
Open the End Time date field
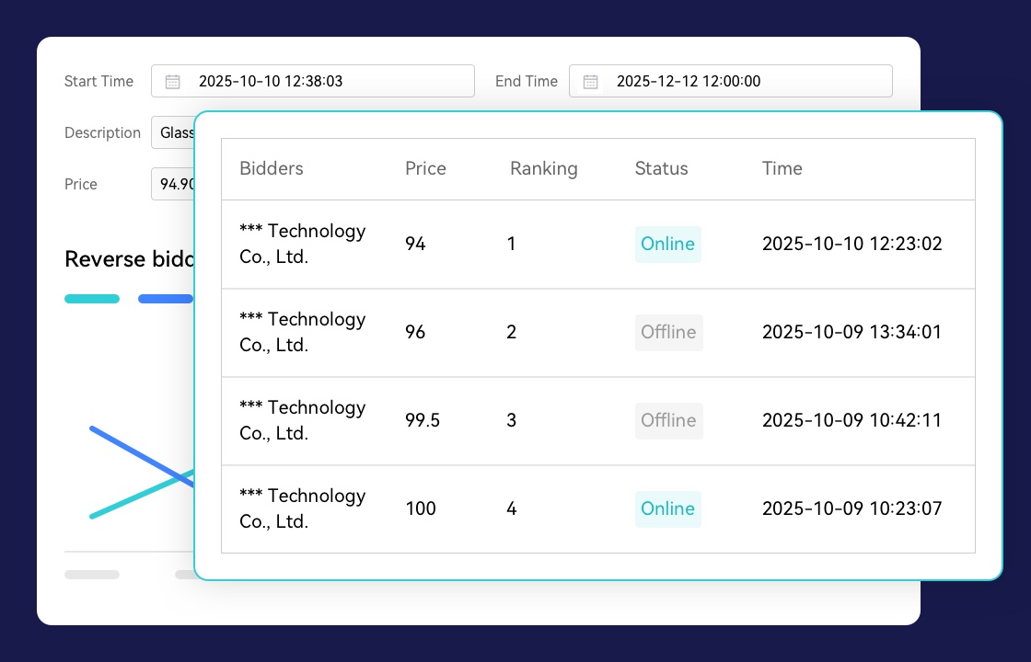731,81
